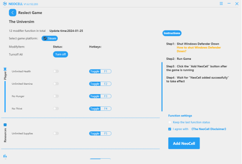The height and width of the screenshot is (164, 242).
Task: Toggle Unlimited Health switch
Action: 56,72
